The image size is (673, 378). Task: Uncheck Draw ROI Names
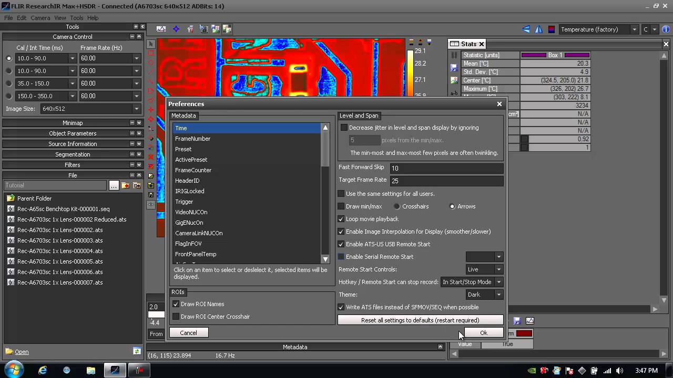tap(176, 304)
